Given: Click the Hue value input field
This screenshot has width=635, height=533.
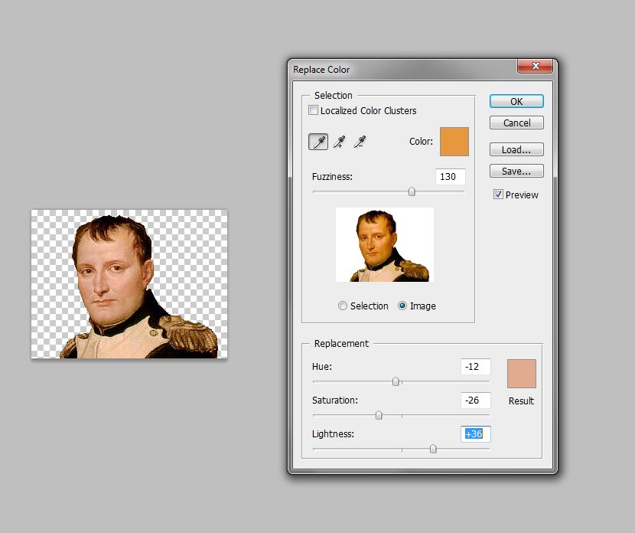Looking at the screenshot, I should (475, 367).
